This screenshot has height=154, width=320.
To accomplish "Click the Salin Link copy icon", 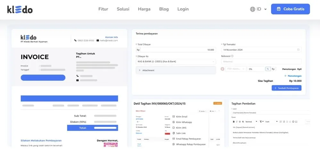I will click(174, 133).
